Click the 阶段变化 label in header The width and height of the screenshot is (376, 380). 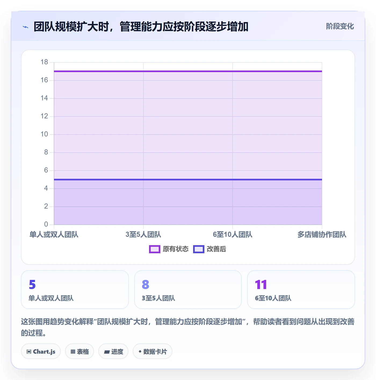(x=340, y=26)
